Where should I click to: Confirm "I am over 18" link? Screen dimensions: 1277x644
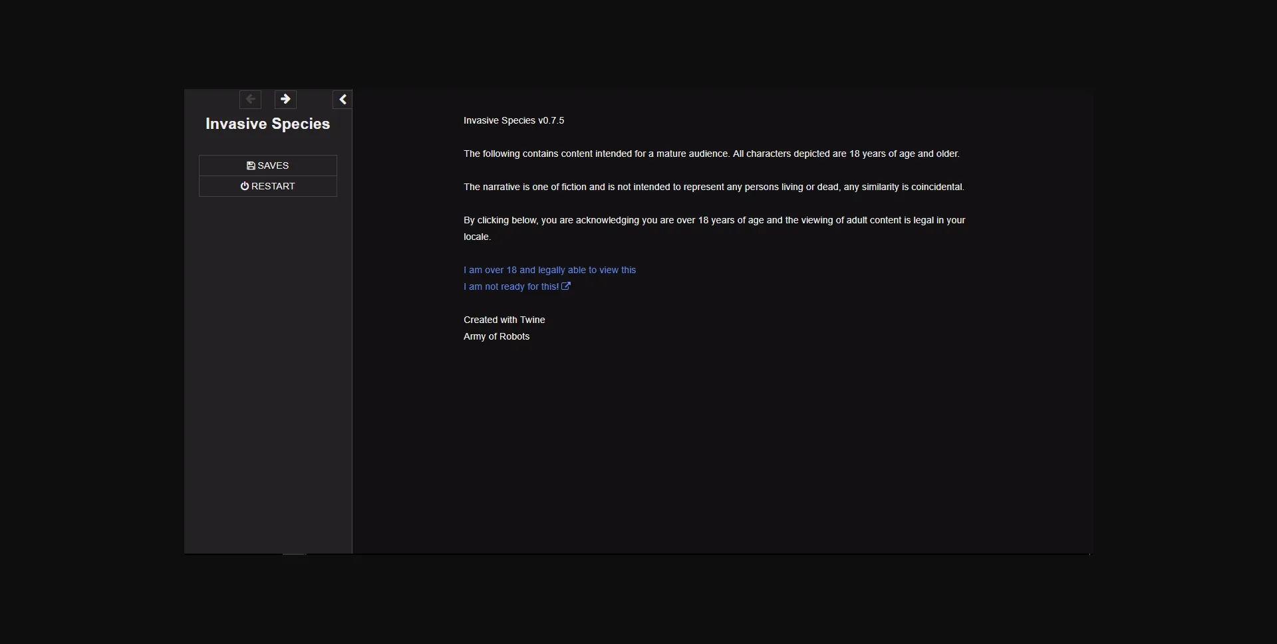click(x=549, y=270)
